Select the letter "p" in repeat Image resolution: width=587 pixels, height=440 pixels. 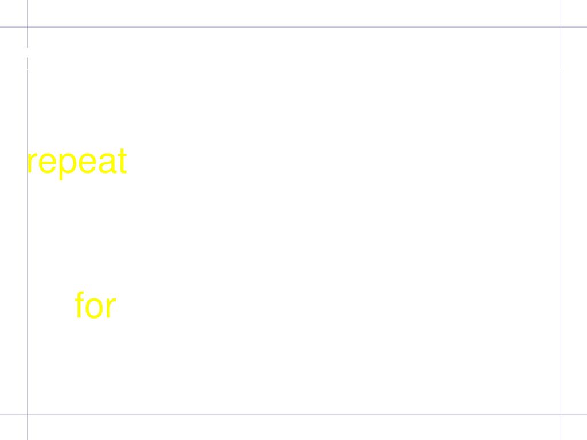tap(66, 166)
